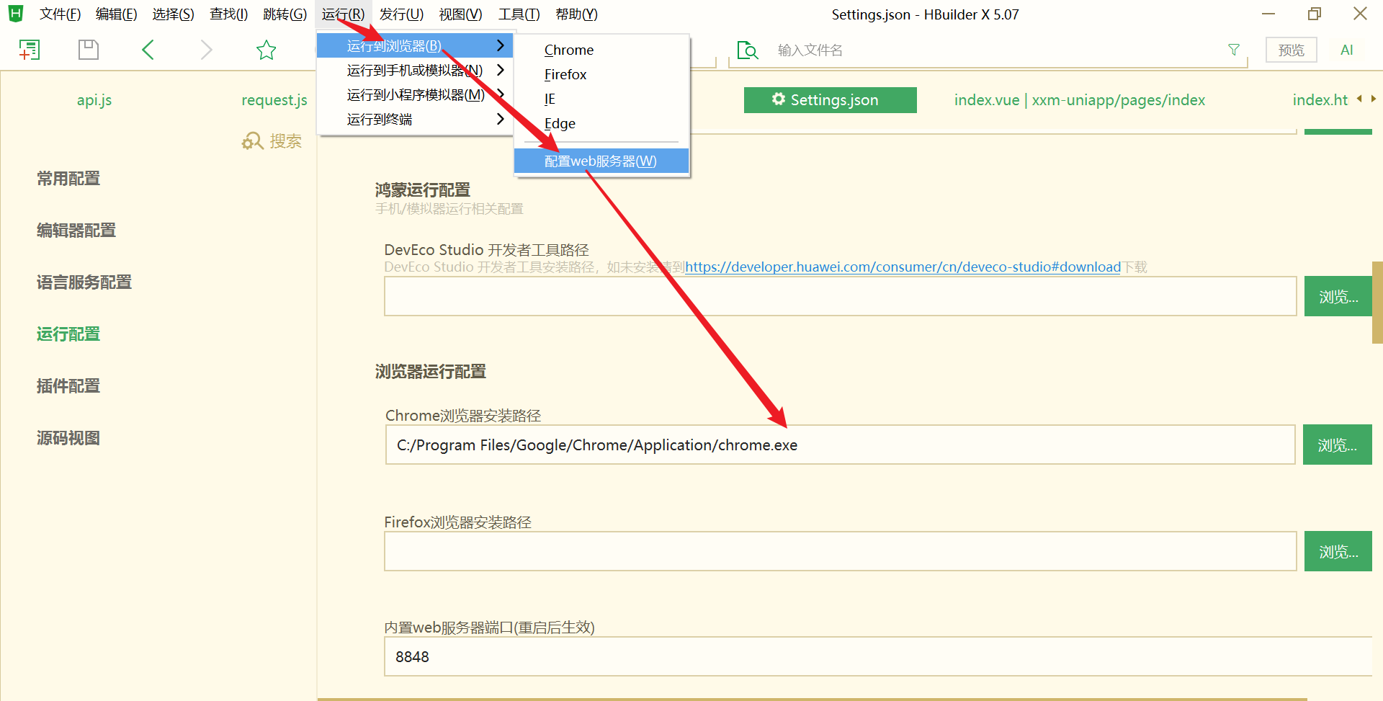Click the web server port field 8848
Screen dimensions: 1383x701
tap(878, 656)
